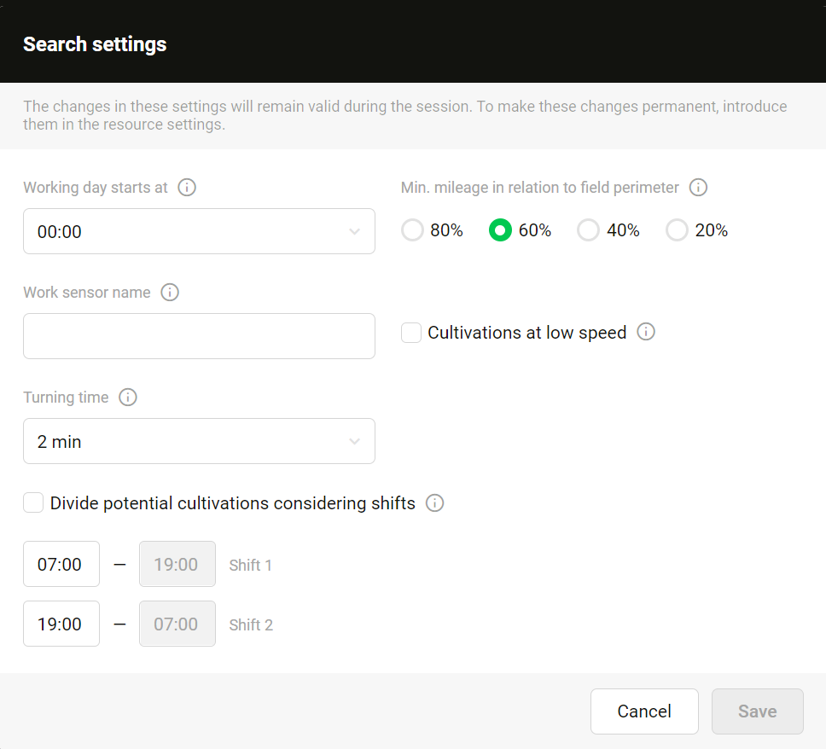Image resolution: width=826 pixels, height=749 pixels.
Task: Click the Shift 1 end time 19:00 field
Action: (177, 564)
